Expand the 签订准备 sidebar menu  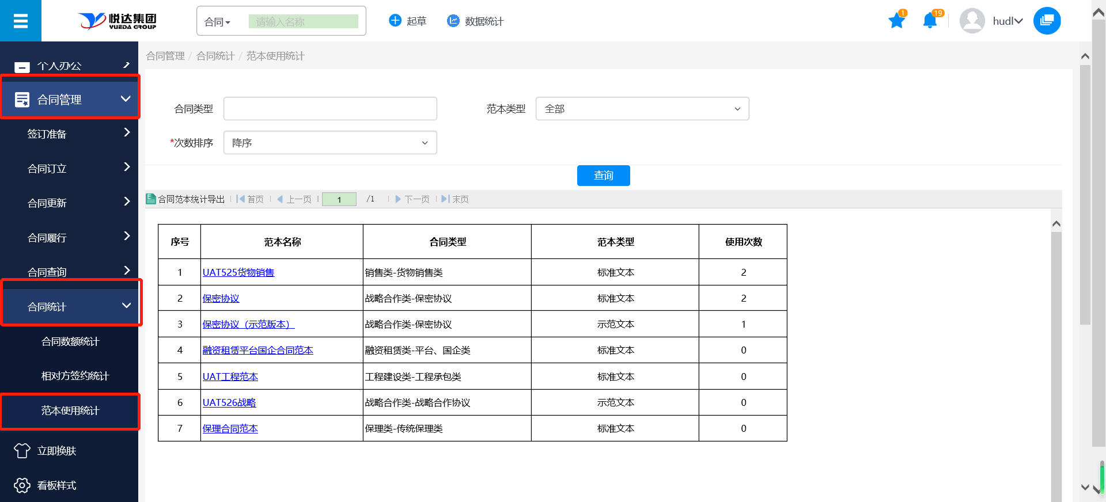[x=69, y=134]
